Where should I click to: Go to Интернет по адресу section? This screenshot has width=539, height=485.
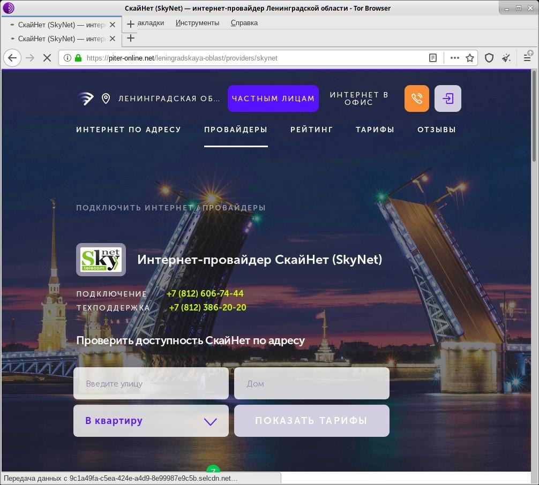[128, 130]
